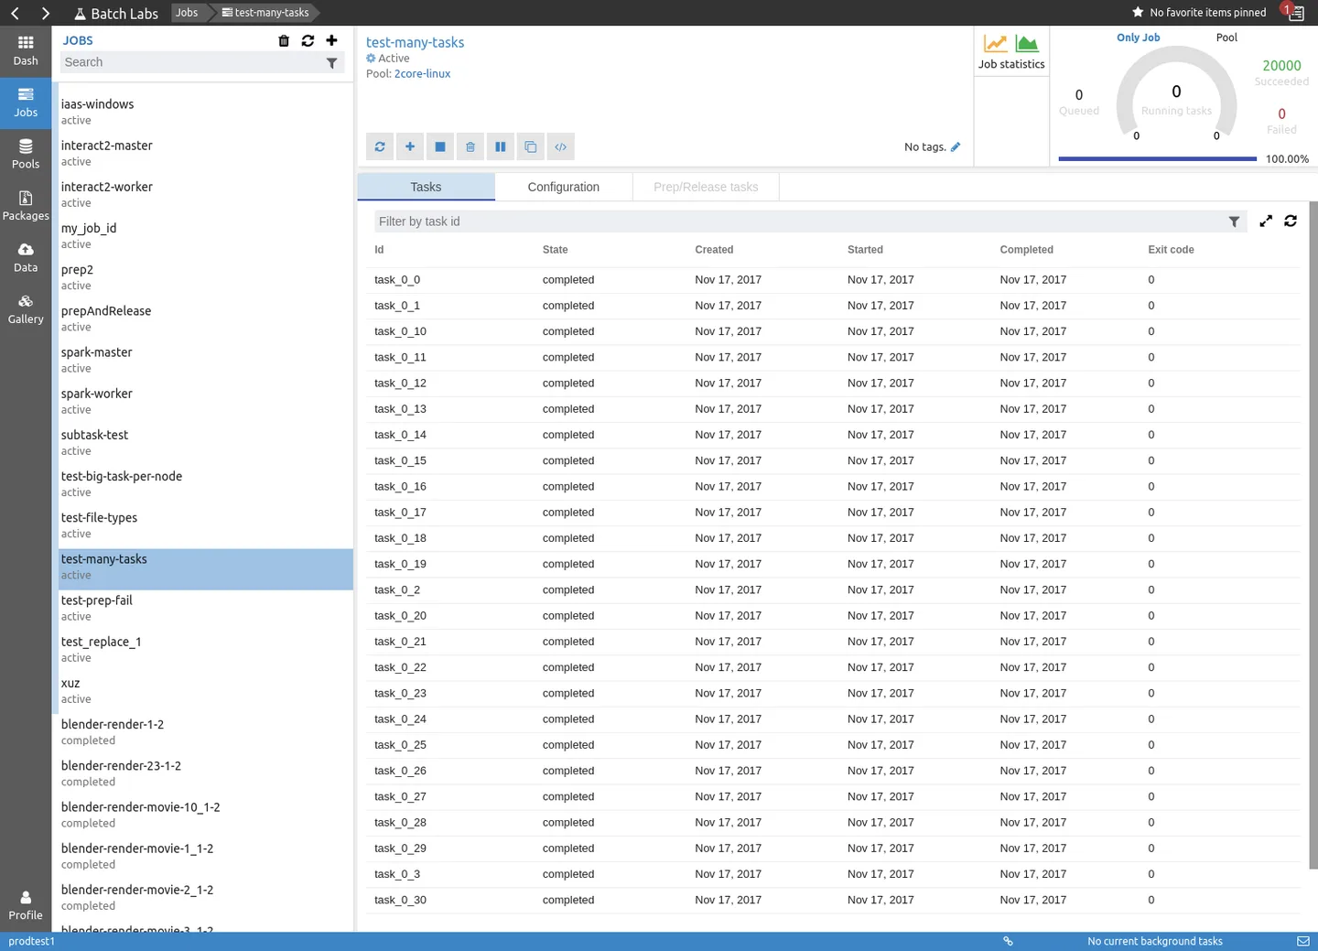Open the advanced filter for the jobs search
The width and height of the screenshot is (1318, 951).
coord(331,63)
